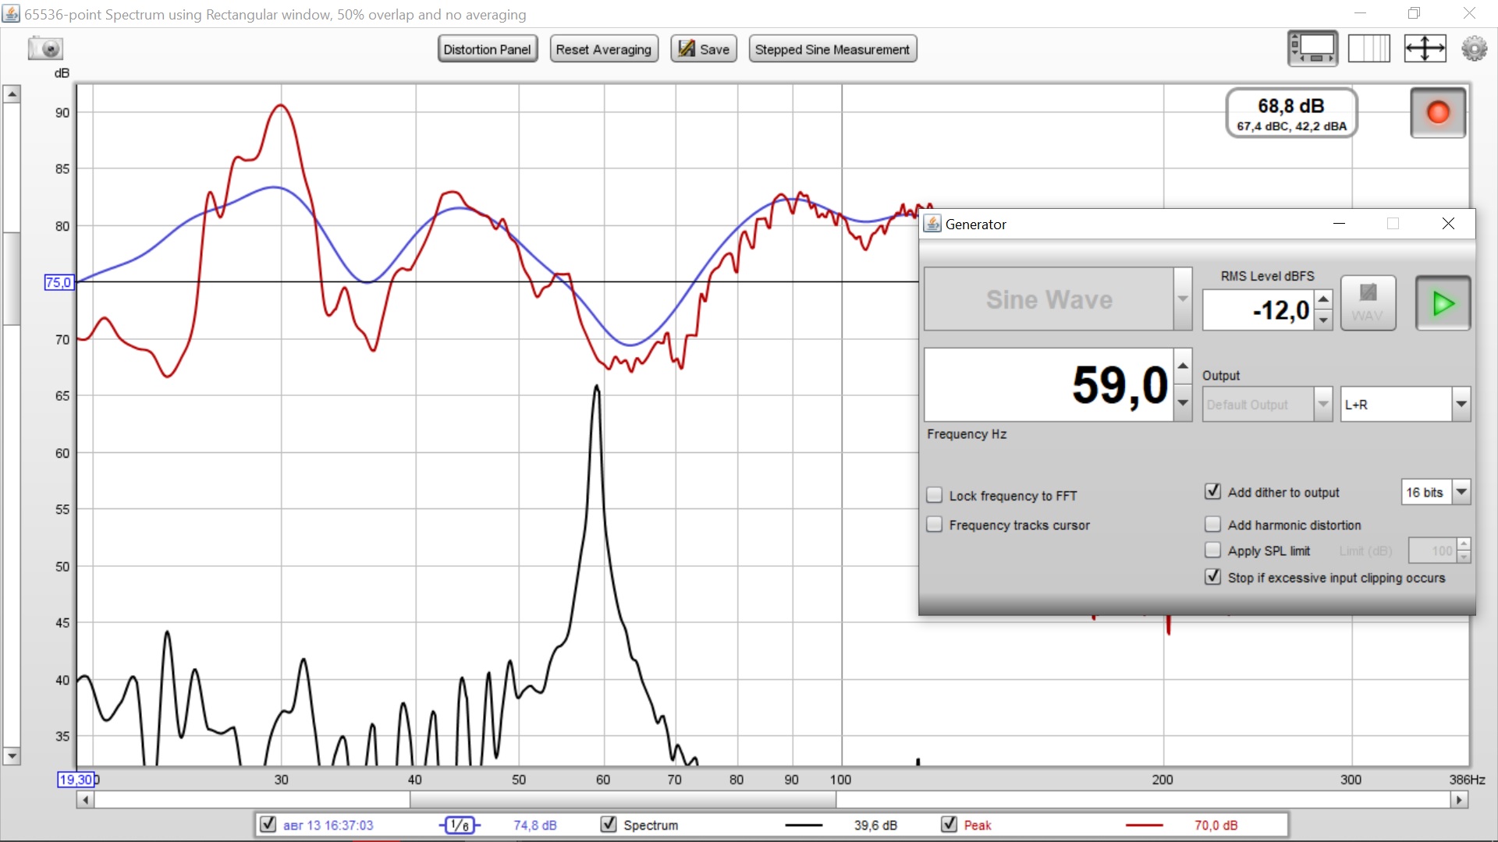
Task: Click the red record button
Action: [1437, 113]
